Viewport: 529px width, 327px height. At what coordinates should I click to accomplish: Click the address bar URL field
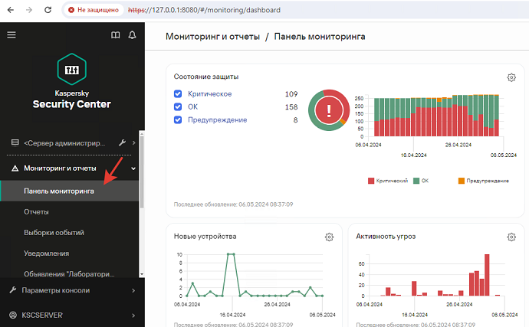click(204, 10)
